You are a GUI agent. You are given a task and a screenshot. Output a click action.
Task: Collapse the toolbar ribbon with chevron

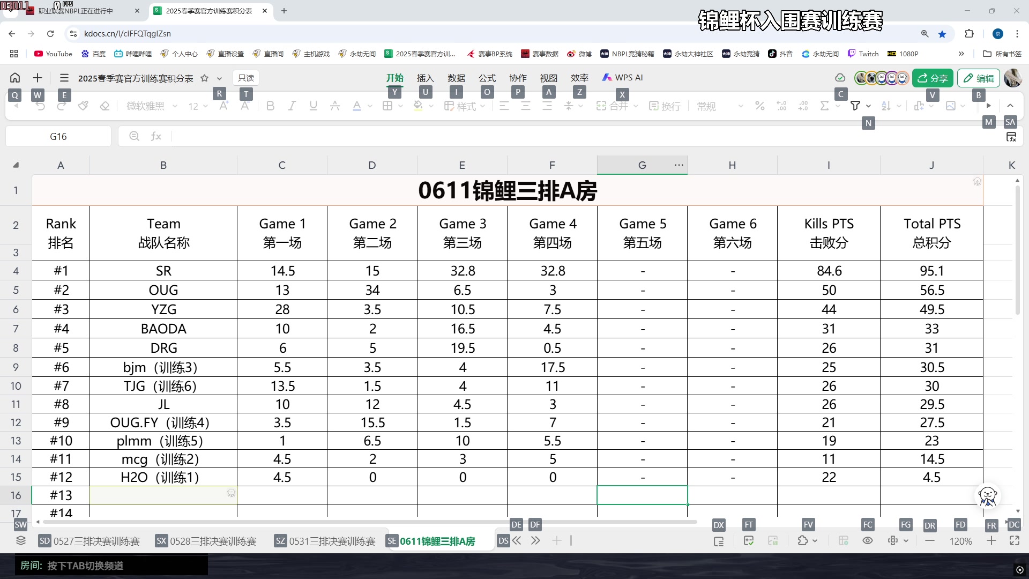(x=1010, y=106)
